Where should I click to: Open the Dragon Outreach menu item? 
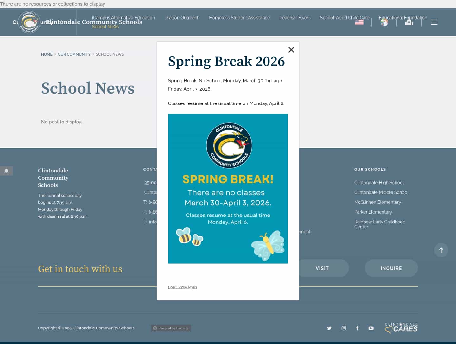coord(182,18)
